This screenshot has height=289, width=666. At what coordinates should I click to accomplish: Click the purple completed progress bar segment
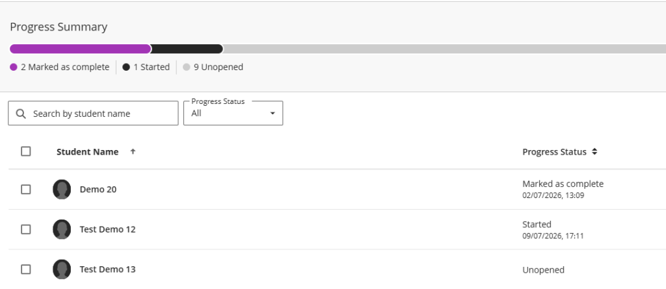[80, 49]
